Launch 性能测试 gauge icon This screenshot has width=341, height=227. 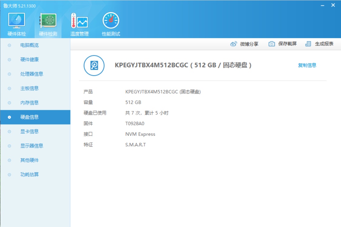pyautogui.click(x=111, y=21)
